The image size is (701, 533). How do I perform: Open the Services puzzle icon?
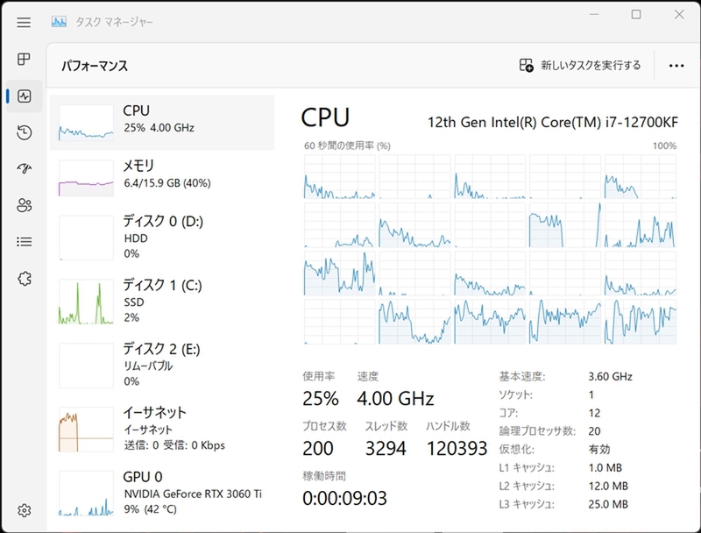[x=24, y=278]
